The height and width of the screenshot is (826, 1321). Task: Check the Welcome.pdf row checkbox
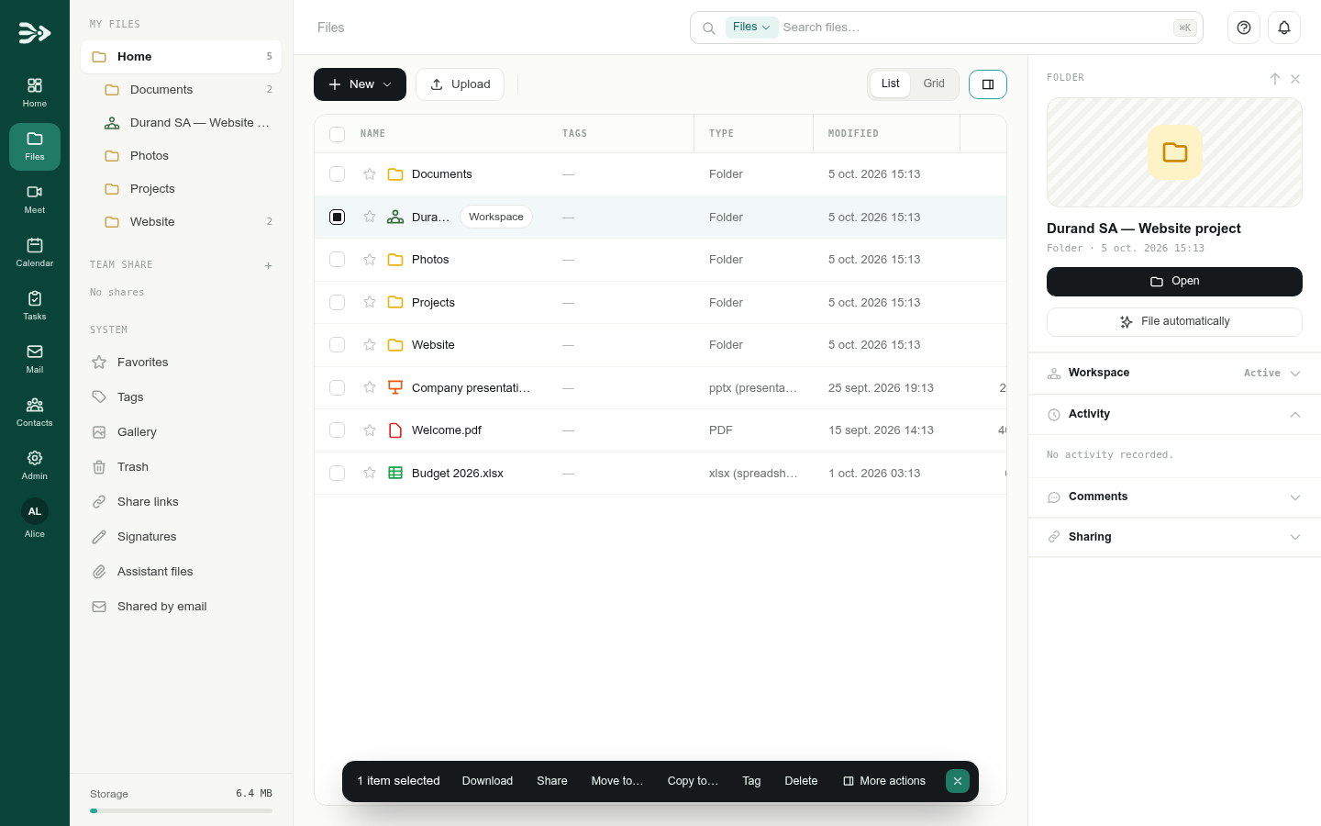point(338,430)
